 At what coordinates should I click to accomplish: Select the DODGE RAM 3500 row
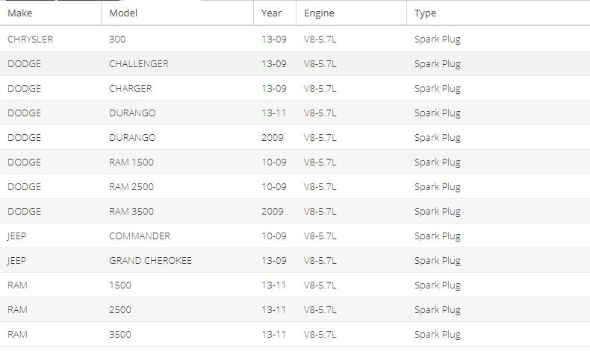295,212
